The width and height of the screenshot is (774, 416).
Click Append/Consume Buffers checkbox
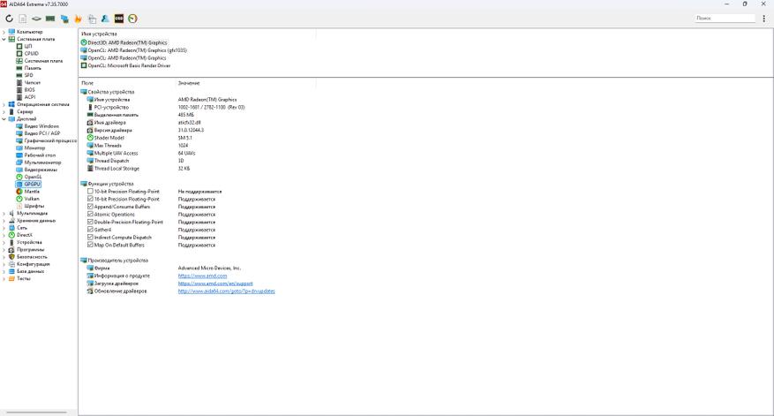[90, 207]
